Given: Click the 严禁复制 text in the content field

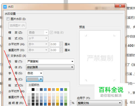Looking at the screenshot, I should coord(33,61).
